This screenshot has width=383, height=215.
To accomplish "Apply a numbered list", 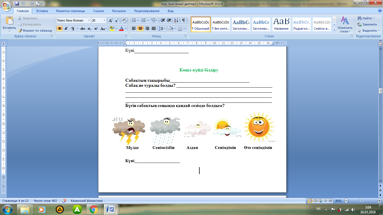I will (x=144, y=20).
